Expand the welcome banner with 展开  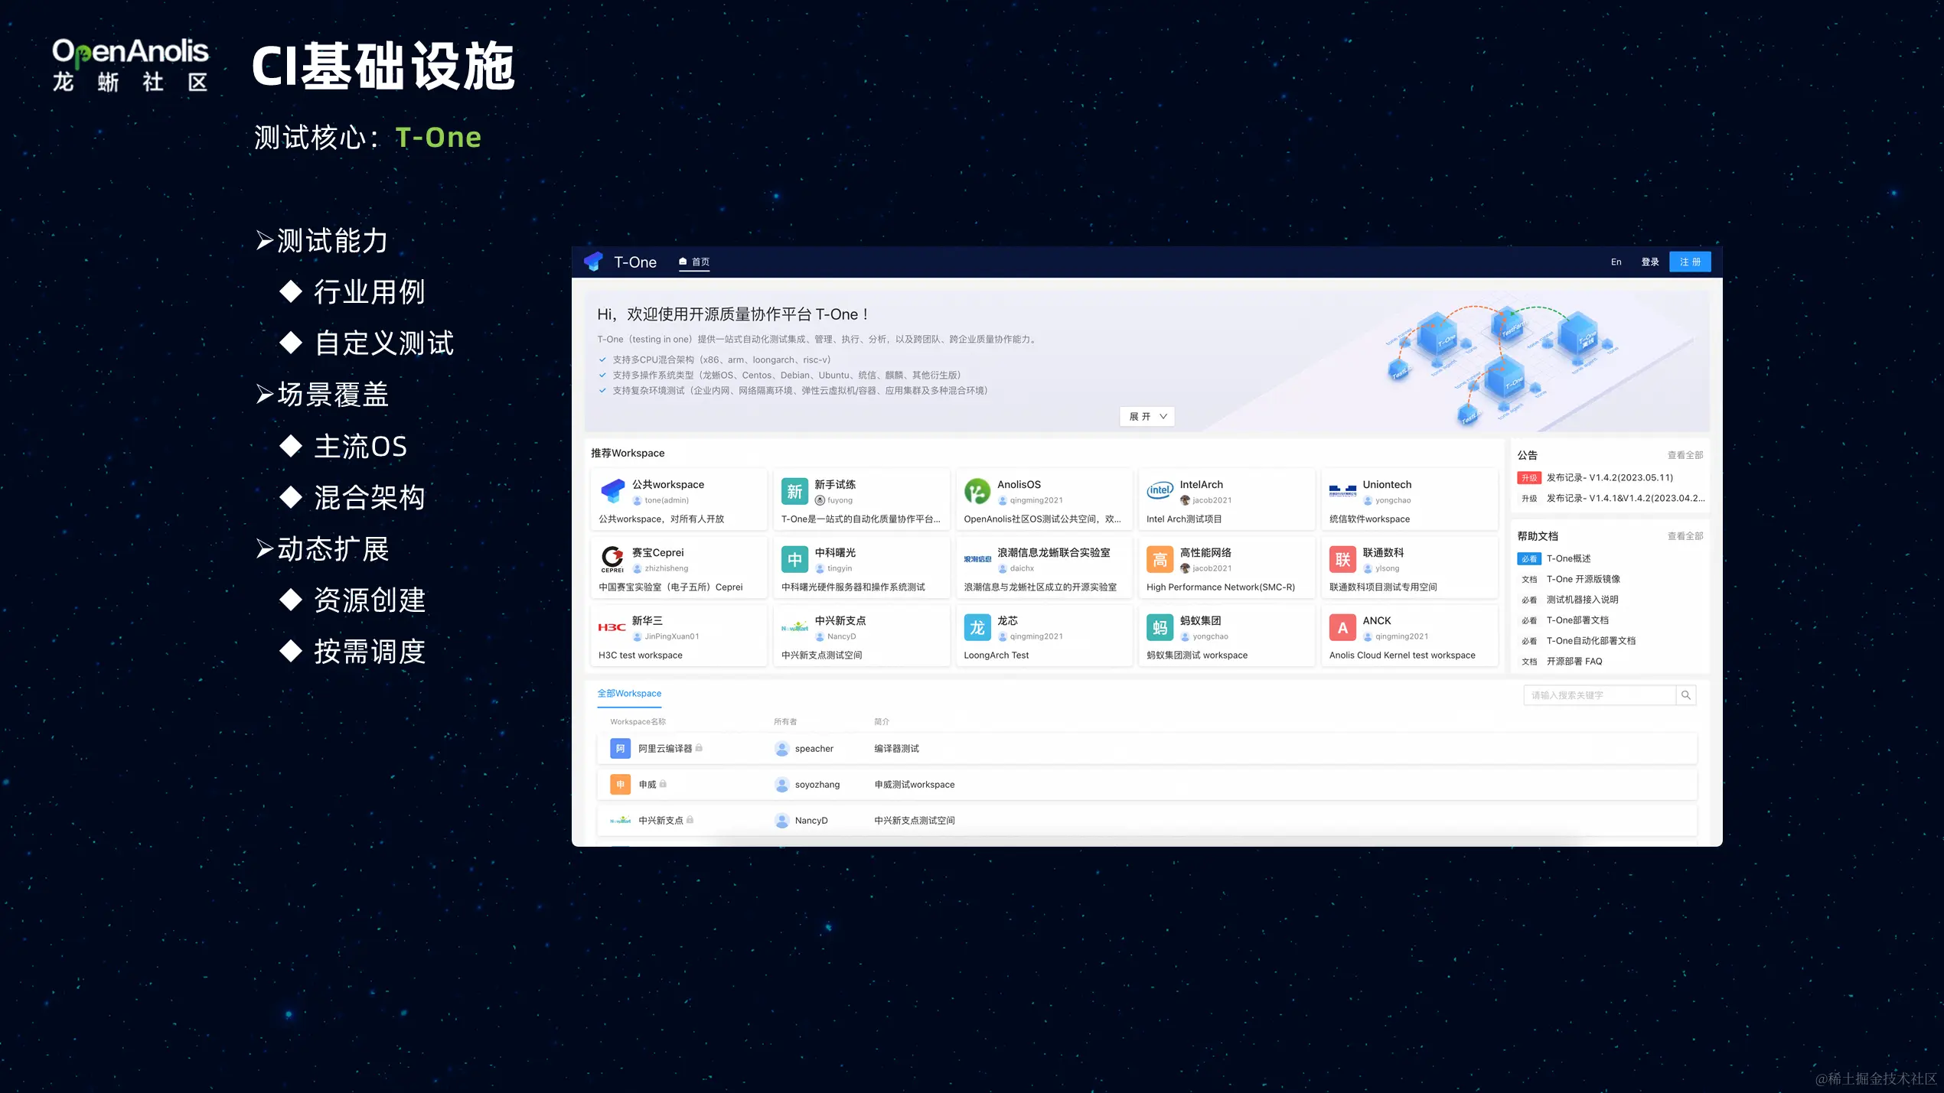coord(1147,416)
